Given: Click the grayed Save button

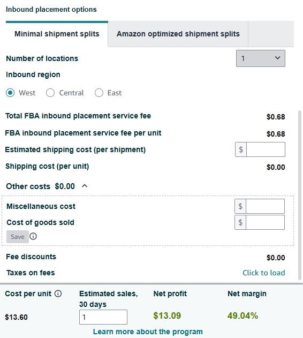Looking at the screenshot, I should coord(18,237).
